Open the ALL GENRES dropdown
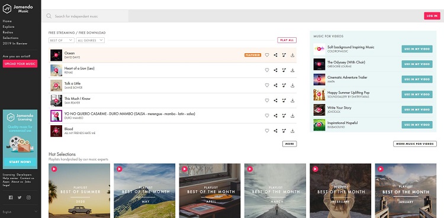This screenshot has width=444, height=218. pos(91,40)
